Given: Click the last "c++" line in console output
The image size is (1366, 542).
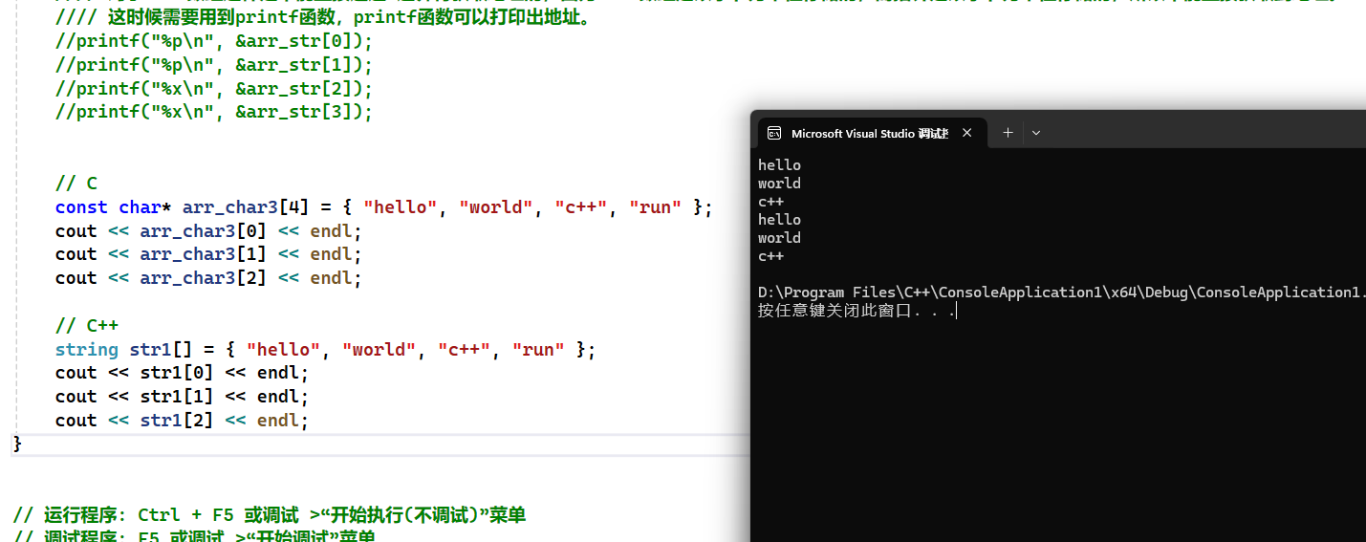Looking at the screenshot, I should (x=770, y=256).
